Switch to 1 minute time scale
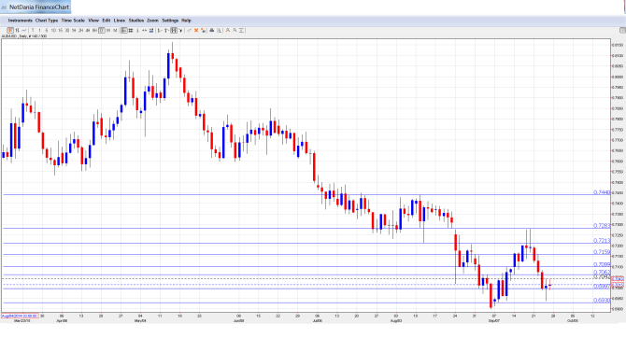 [39, 30]
